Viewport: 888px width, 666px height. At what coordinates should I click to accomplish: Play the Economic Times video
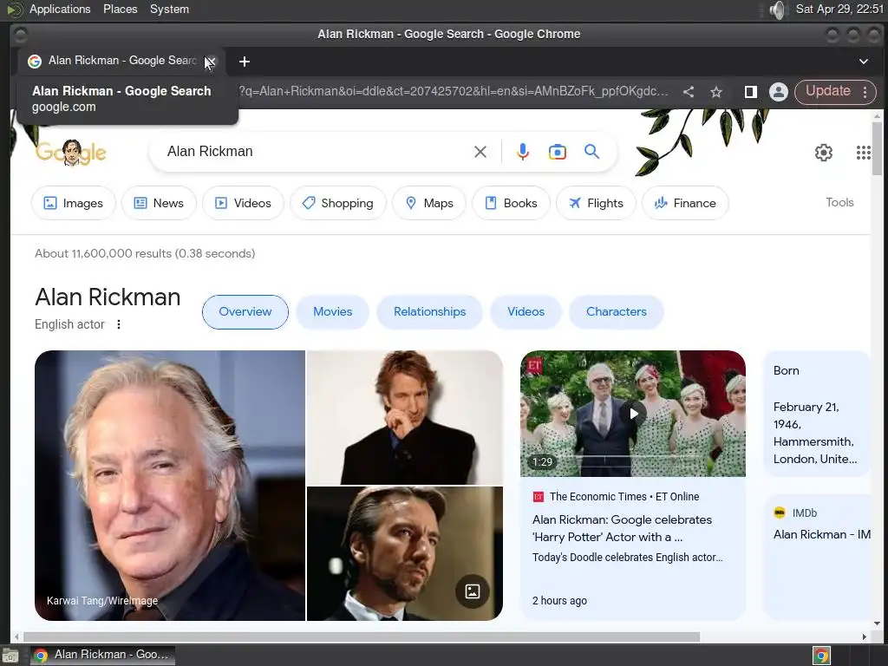632,414
